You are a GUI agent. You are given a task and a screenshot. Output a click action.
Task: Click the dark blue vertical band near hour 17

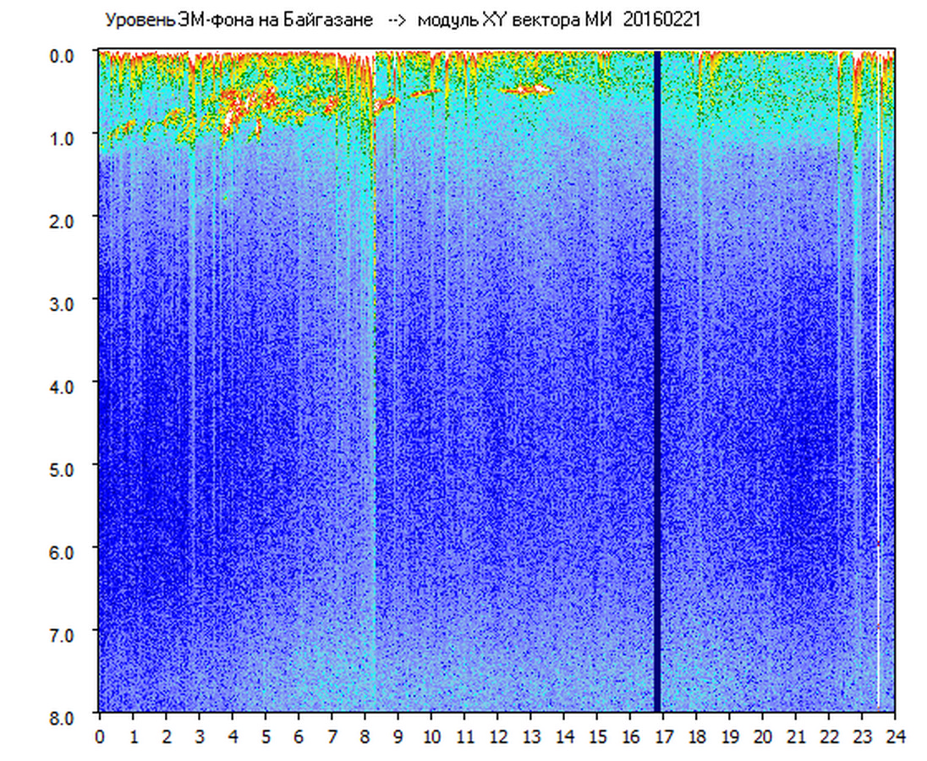pyautogui.click(x=656, y=380)
